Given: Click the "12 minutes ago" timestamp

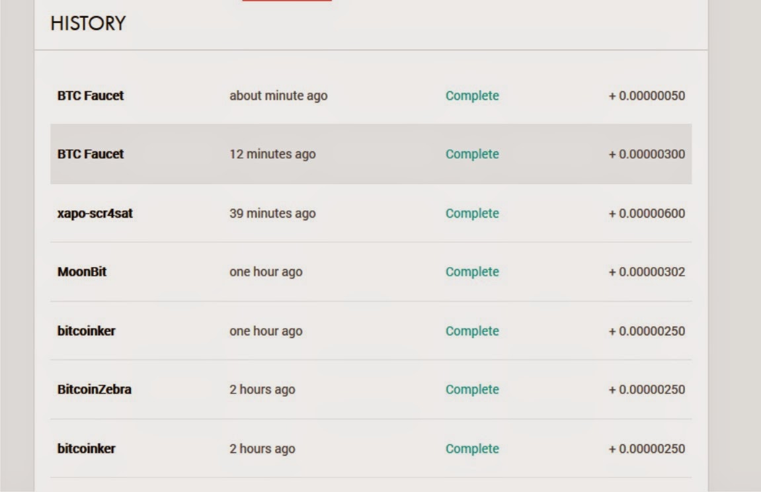Looking at the screenshot, I should point(272,154).
